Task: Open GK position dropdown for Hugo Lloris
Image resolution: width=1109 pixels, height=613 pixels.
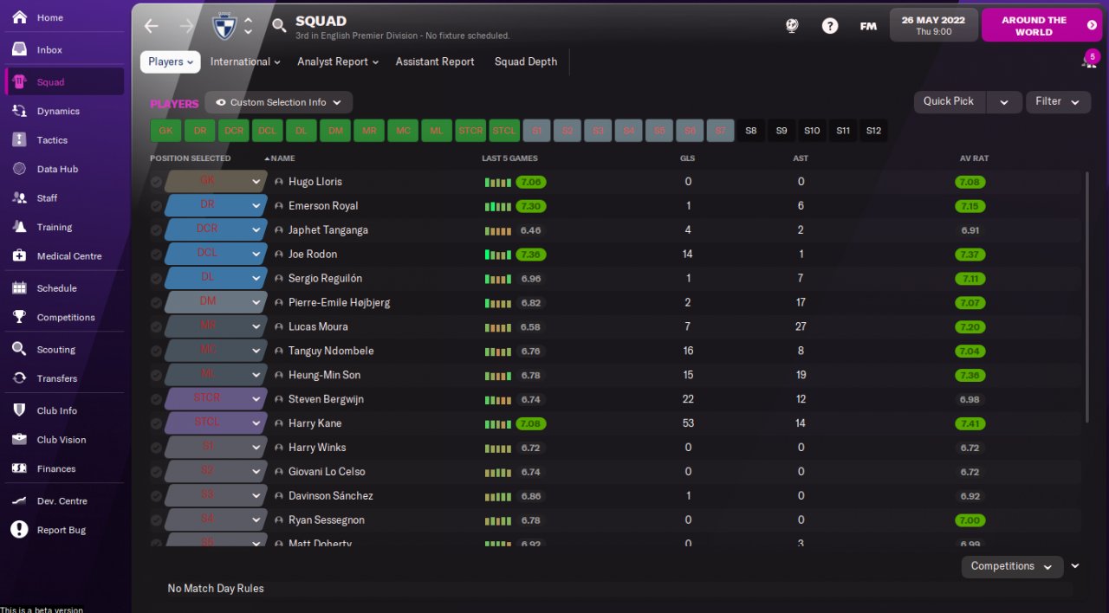Action: pos(215,181)
